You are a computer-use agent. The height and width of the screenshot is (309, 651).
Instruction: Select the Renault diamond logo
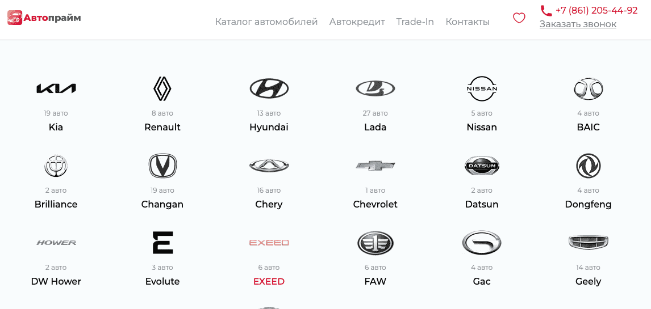(162, 88)
